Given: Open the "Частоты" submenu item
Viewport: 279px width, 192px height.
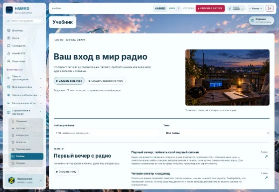Looking at the screenshot, I should 27,128.
